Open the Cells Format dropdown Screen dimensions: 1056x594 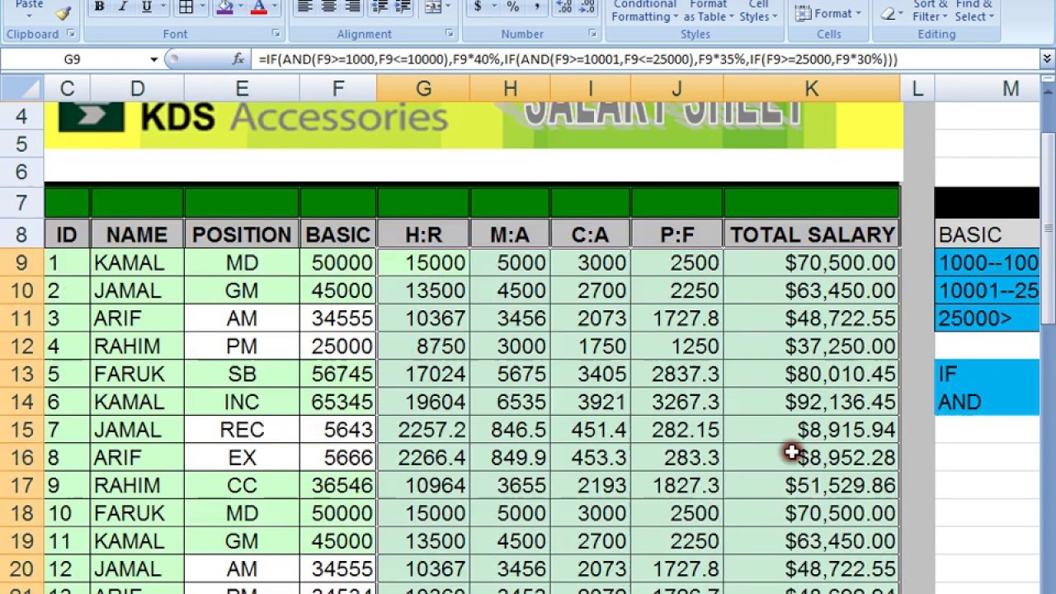click(x=827, y=13)
